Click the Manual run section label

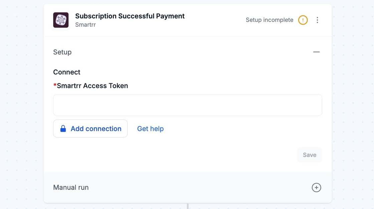(x=71, y=188)
